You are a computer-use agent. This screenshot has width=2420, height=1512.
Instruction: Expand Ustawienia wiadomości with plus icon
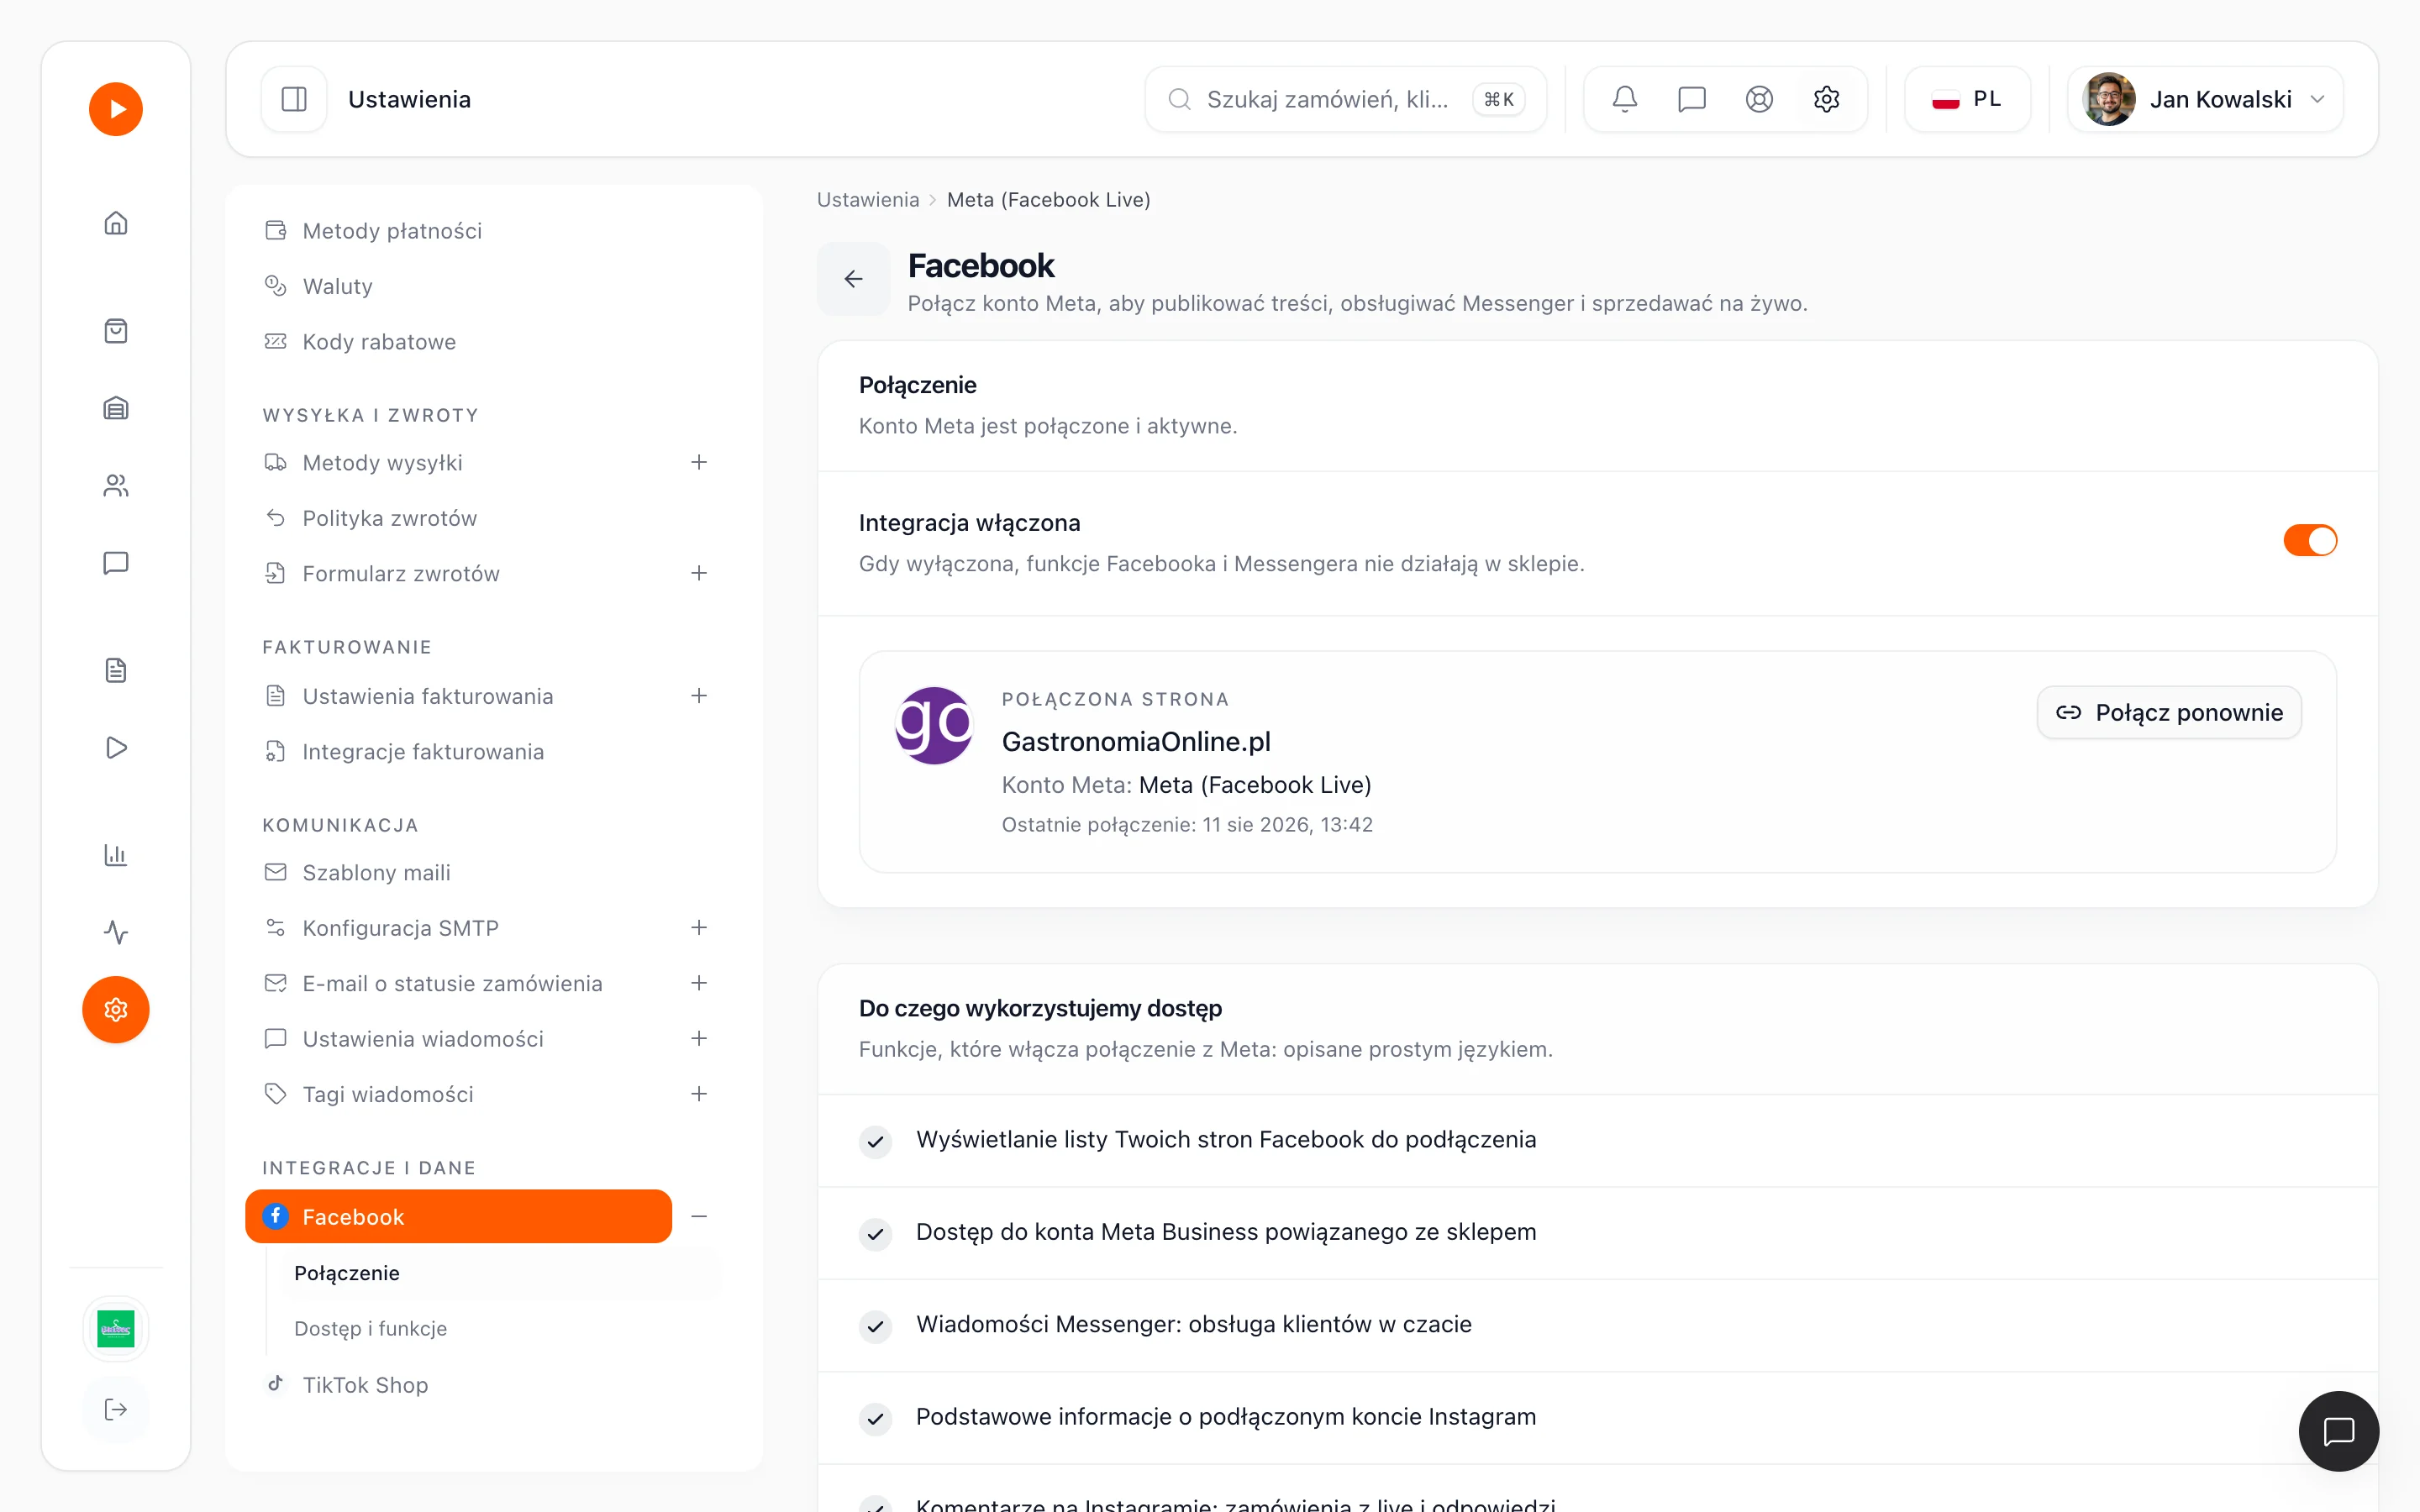[699, 1038]
